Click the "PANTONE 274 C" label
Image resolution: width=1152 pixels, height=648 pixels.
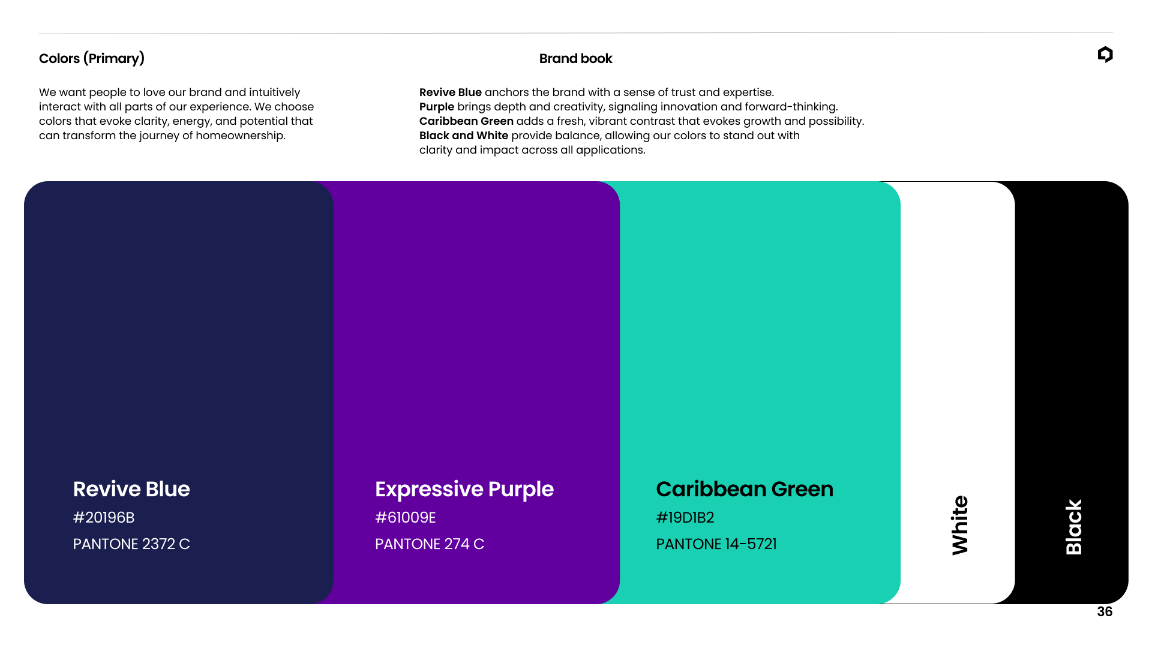tap(430, 544)
